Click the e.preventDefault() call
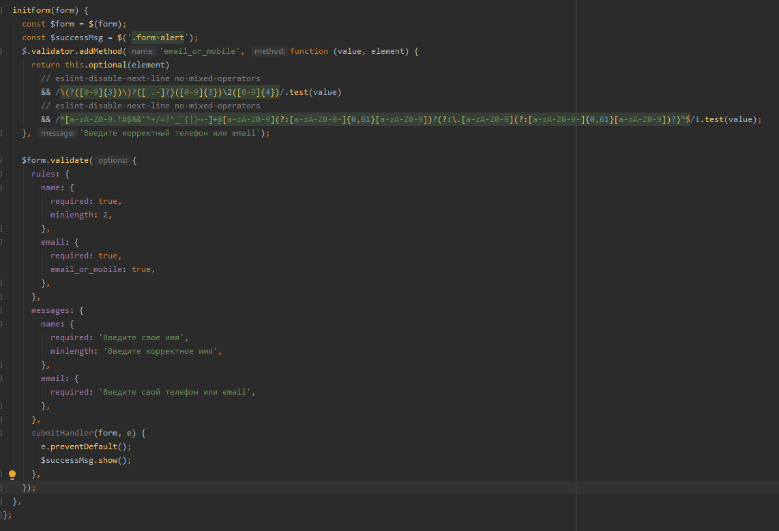Image resolution: width=779 pixels, height=531 pixels. pyautogui.click(x=84, y=446)
